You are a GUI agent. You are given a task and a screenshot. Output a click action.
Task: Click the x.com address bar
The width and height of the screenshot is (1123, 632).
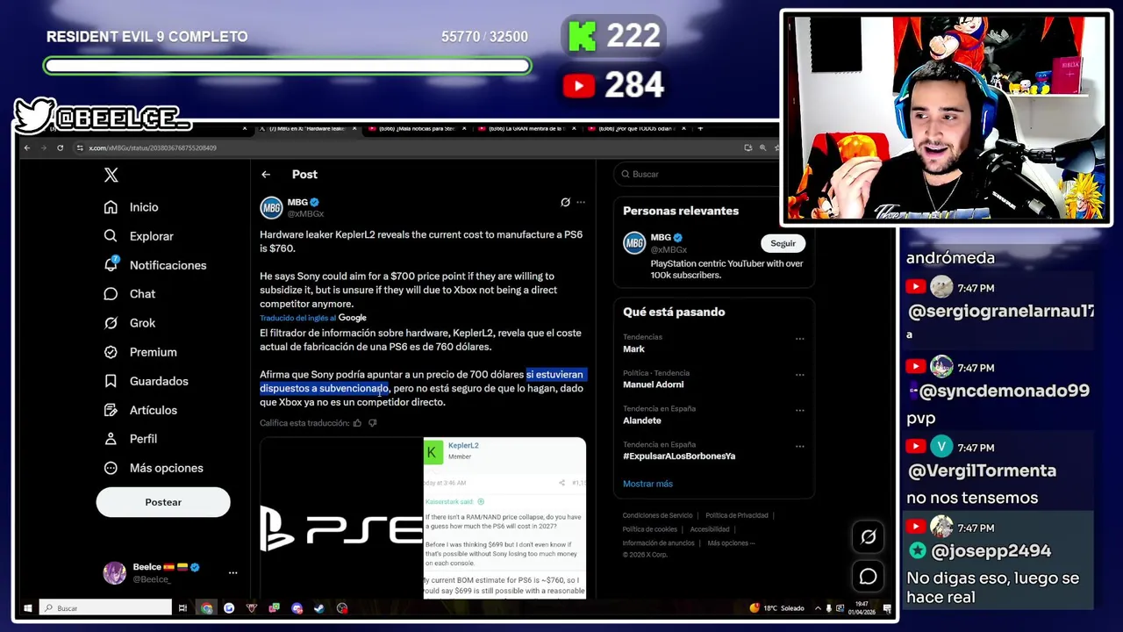tap(404, 147)
